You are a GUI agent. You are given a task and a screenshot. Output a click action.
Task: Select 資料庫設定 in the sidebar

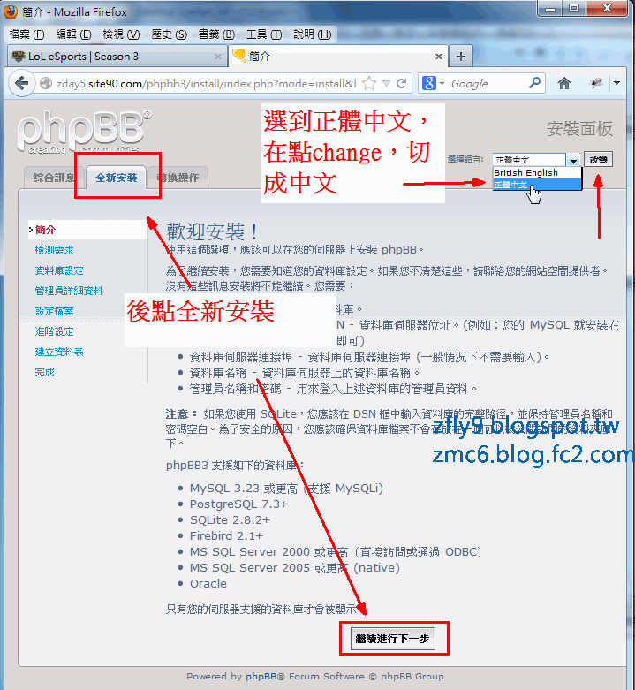click(x=59, y=270)
